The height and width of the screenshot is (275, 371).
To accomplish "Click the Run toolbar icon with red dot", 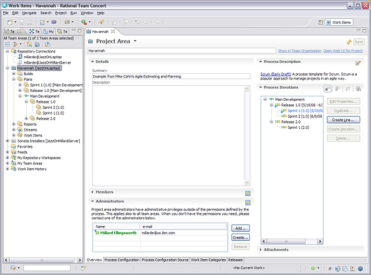I will point(84,22).
